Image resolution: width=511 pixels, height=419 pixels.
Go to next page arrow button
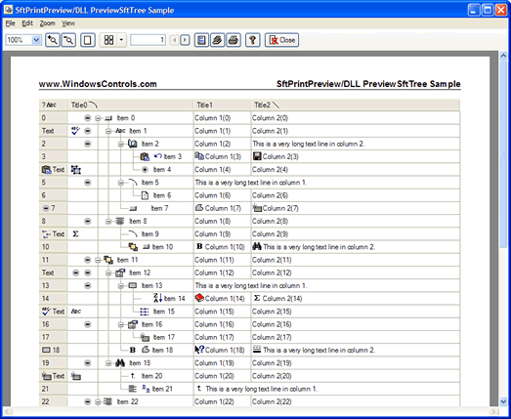[x=185, y=40]
